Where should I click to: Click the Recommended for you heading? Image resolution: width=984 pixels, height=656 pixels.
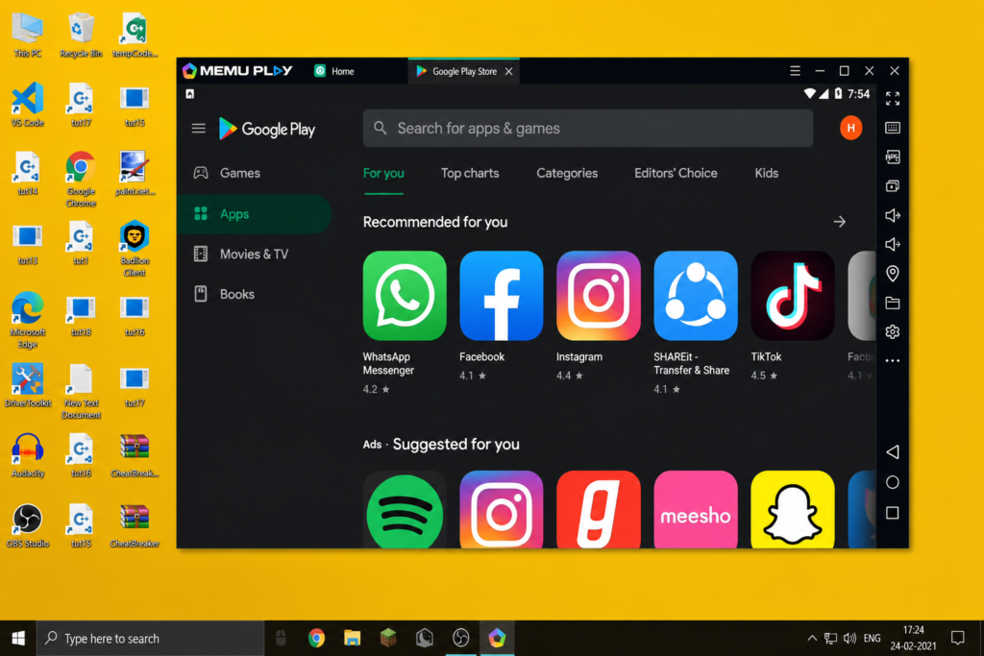point(435,222)
